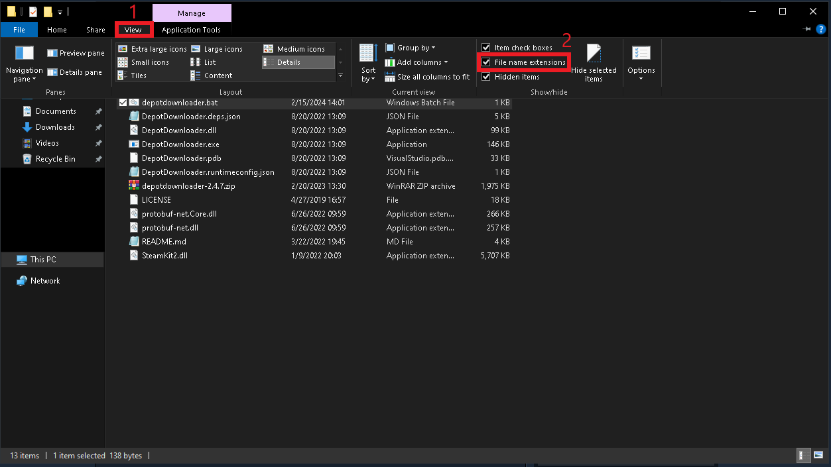Toggle the Details pane
Screen dimensions: 831x467
pos(74,72)
